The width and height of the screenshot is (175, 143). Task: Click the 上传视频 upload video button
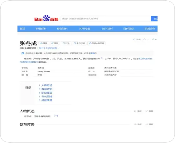pyautogui.click(x=79, y=43)
